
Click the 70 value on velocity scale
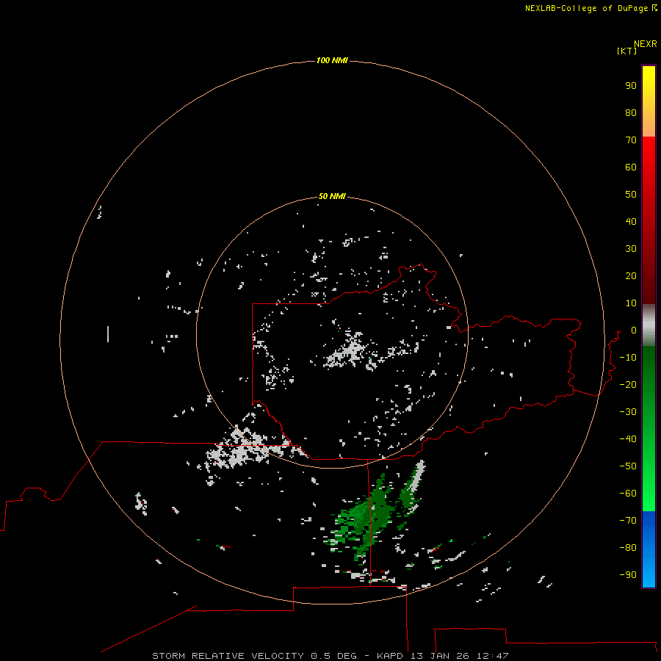click(631, 140)
